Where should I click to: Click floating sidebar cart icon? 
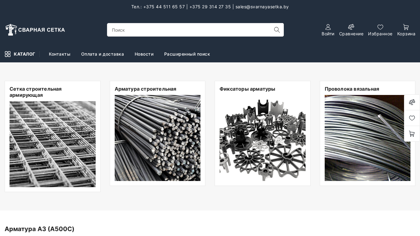coord(412,134)
